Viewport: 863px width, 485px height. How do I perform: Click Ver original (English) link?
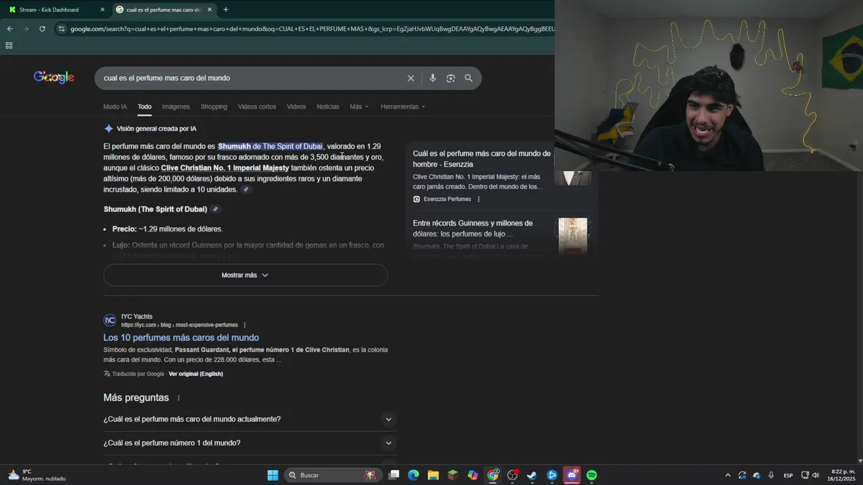[x=196, y=374]
